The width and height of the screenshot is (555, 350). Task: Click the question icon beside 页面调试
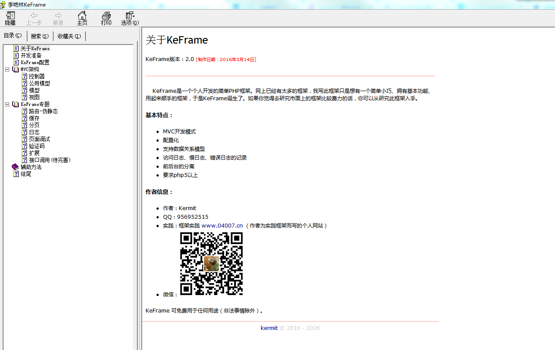[24, 139]
